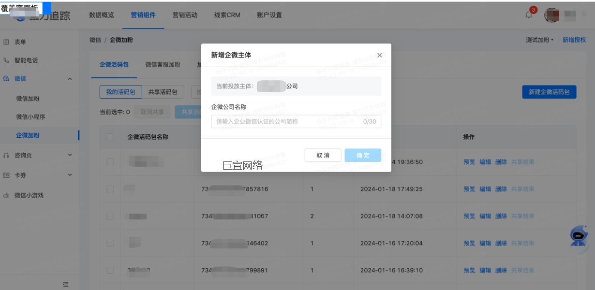Confirm with the 确定 button
Screen dimensions: 595x290
click(362, 155)
